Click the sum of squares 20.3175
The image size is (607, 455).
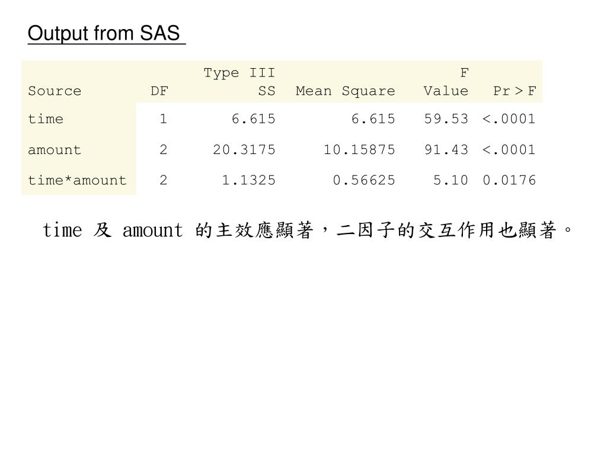coord(244,150)
